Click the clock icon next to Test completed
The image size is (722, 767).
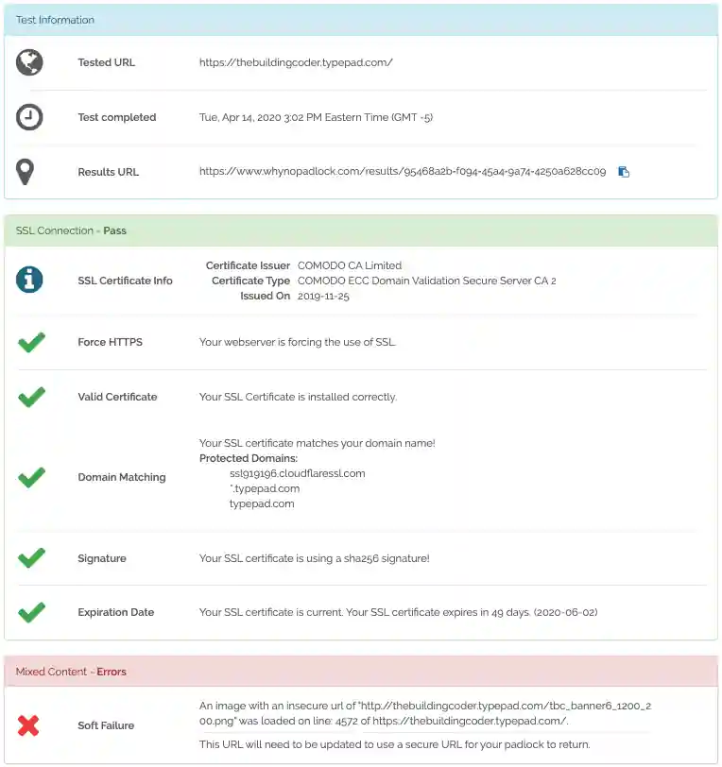[28, 117]
